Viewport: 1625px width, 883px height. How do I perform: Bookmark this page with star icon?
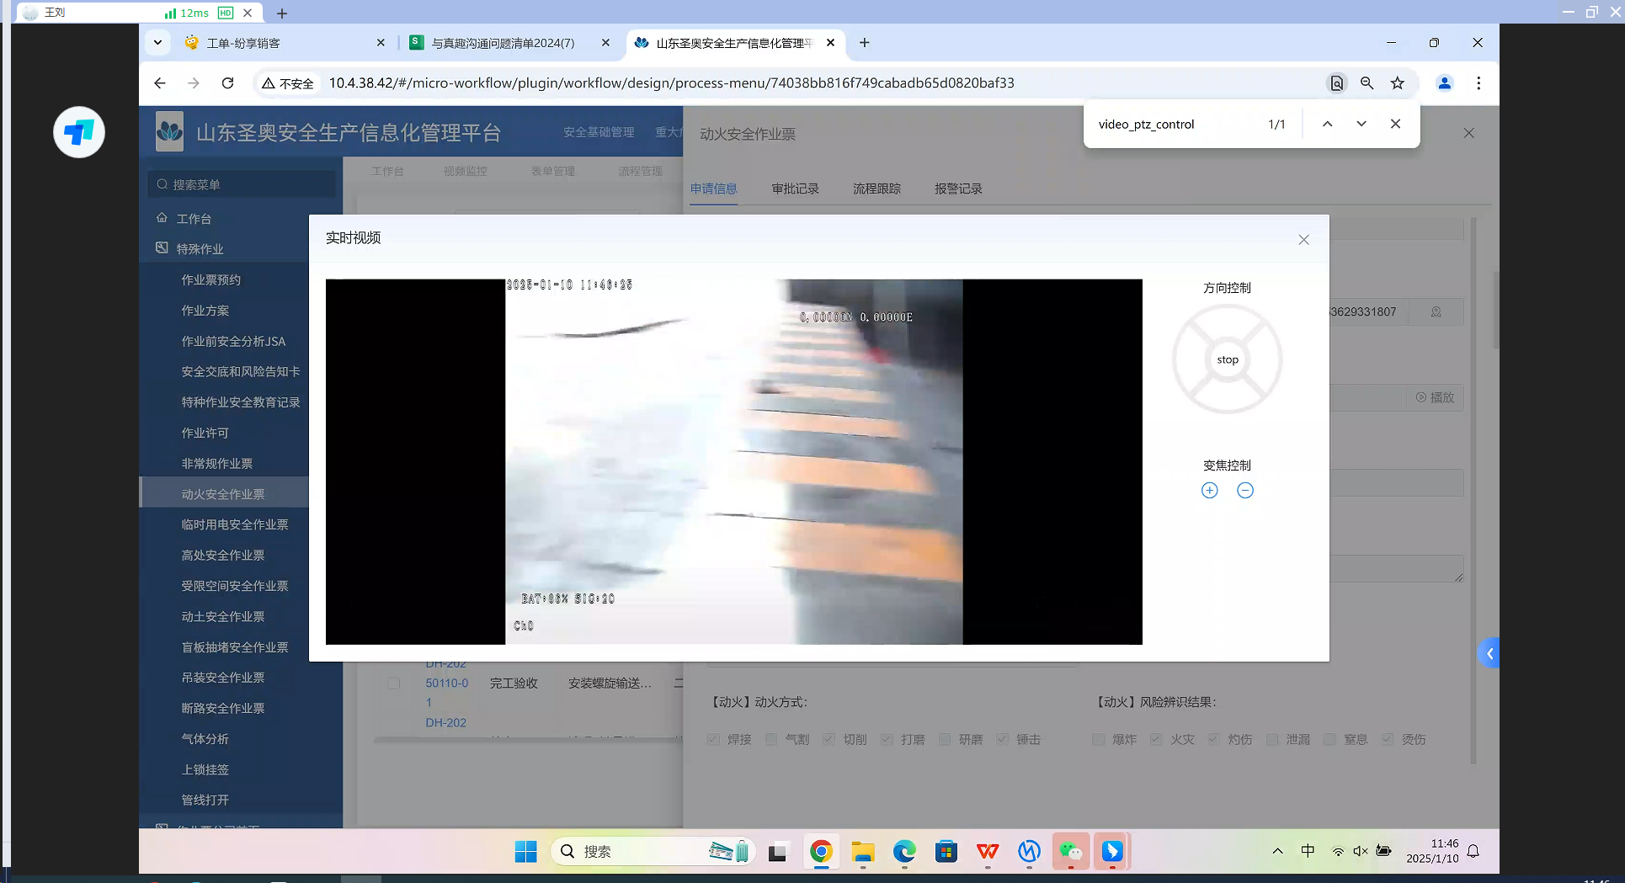tap(1398, 83)
